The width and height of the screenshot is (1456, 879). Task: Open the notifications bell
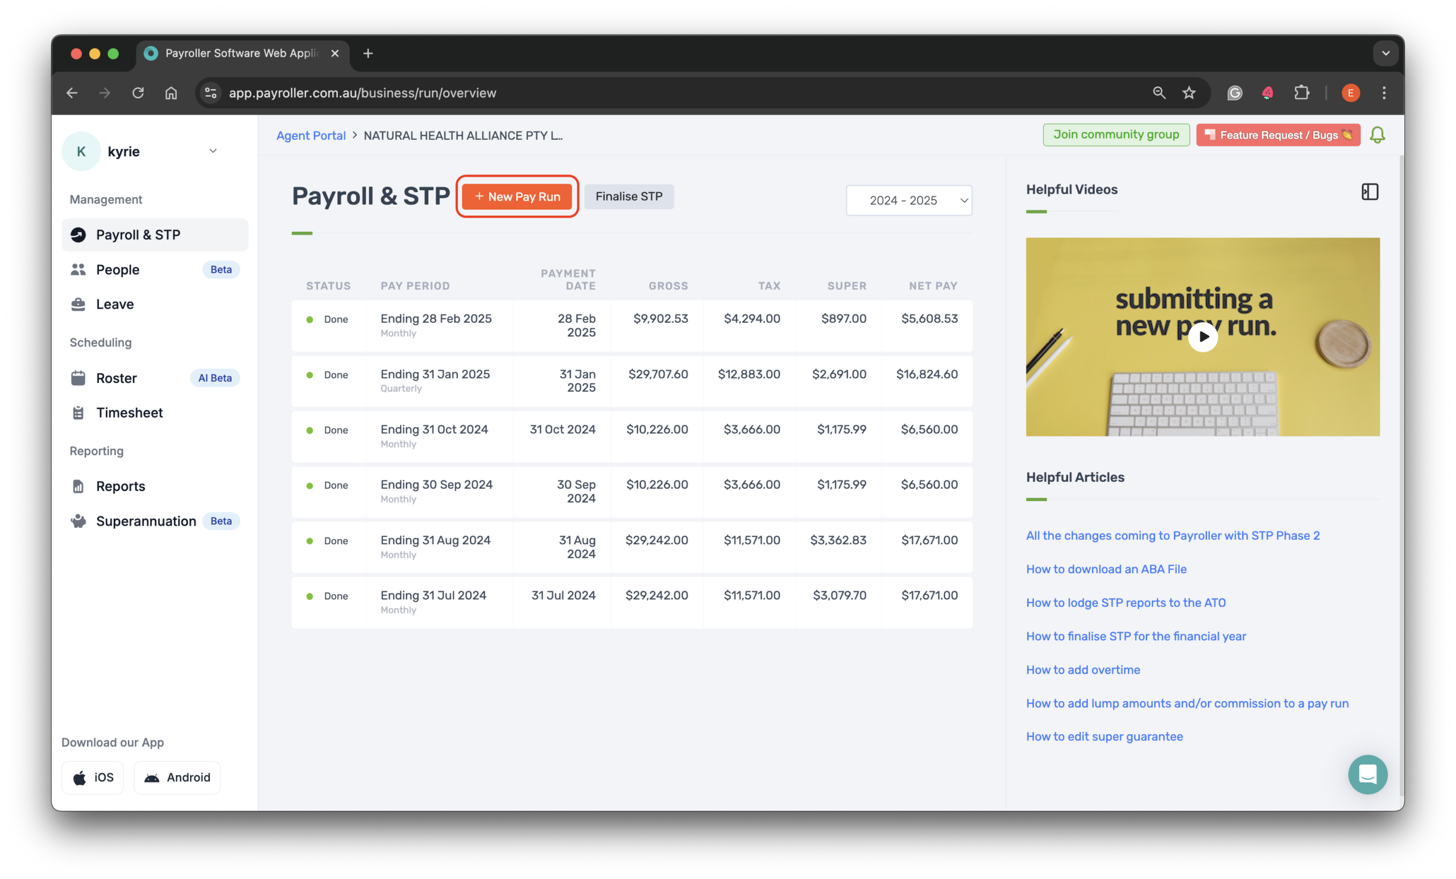[x=1378, y=135]
